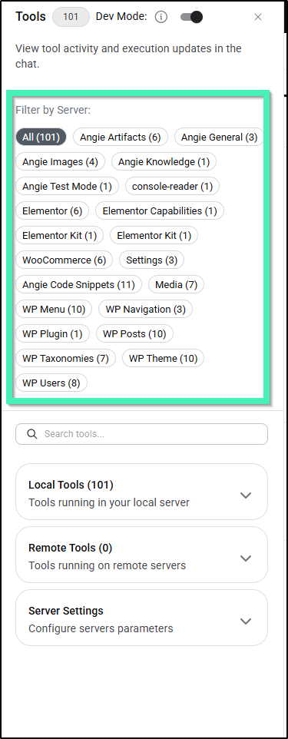Filter by Media (7) server
The width and height of the screenshot is (288, 739).
click(x=177, y=285)
